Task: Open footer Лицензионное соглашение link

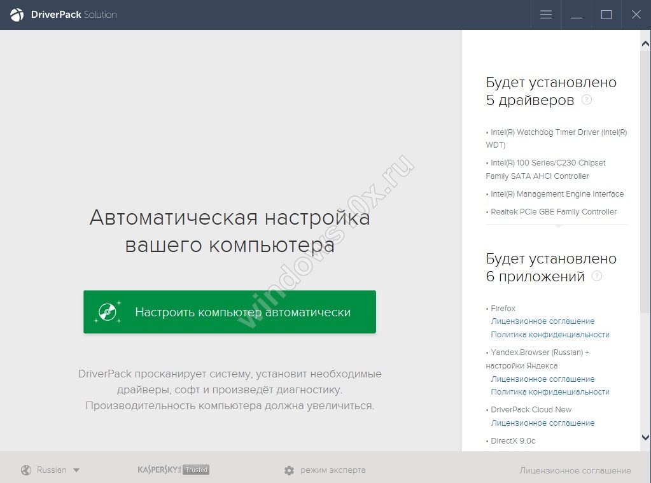Action: pyautogui.click(x=575, y=471)
